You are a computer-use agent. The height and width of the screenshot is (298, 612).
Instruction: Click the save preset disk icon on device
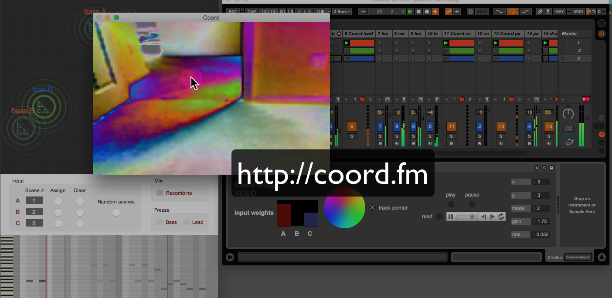(552, 168)
